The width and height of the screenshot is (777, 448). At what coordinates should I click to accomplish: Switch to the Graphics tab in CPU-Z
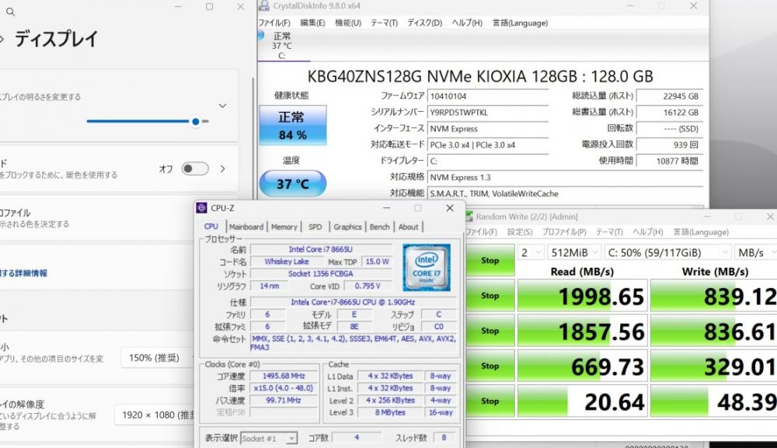click(347, 227)
